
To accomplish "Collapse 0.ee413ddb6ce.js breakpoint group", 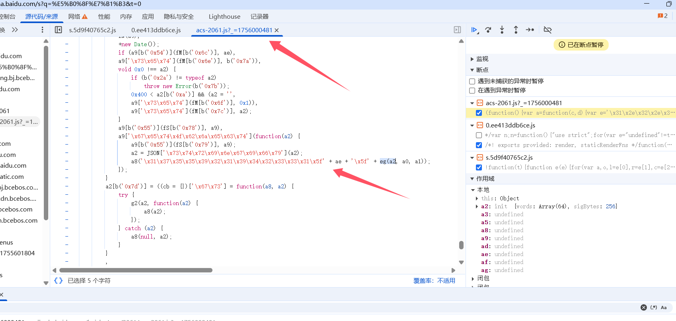I will click(x=472, y=125).
